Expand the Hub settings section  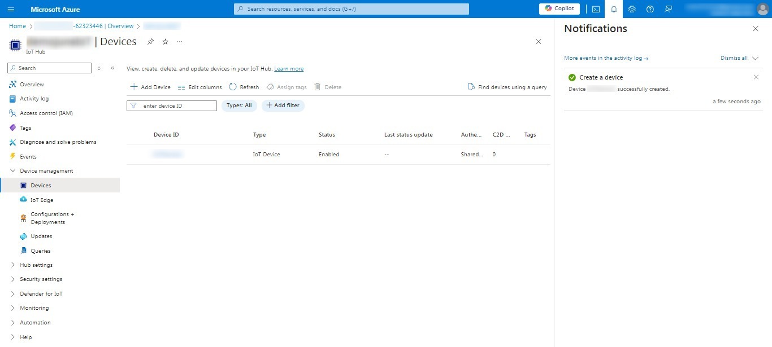(36, 265)
